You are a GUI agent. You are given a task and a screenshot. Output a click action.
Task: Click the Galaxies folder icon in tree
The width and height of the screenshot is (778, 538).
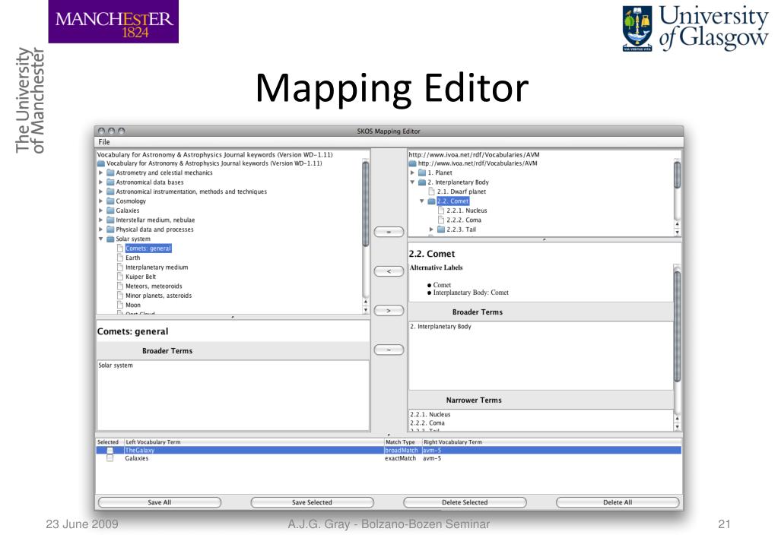tap(110, 210)
